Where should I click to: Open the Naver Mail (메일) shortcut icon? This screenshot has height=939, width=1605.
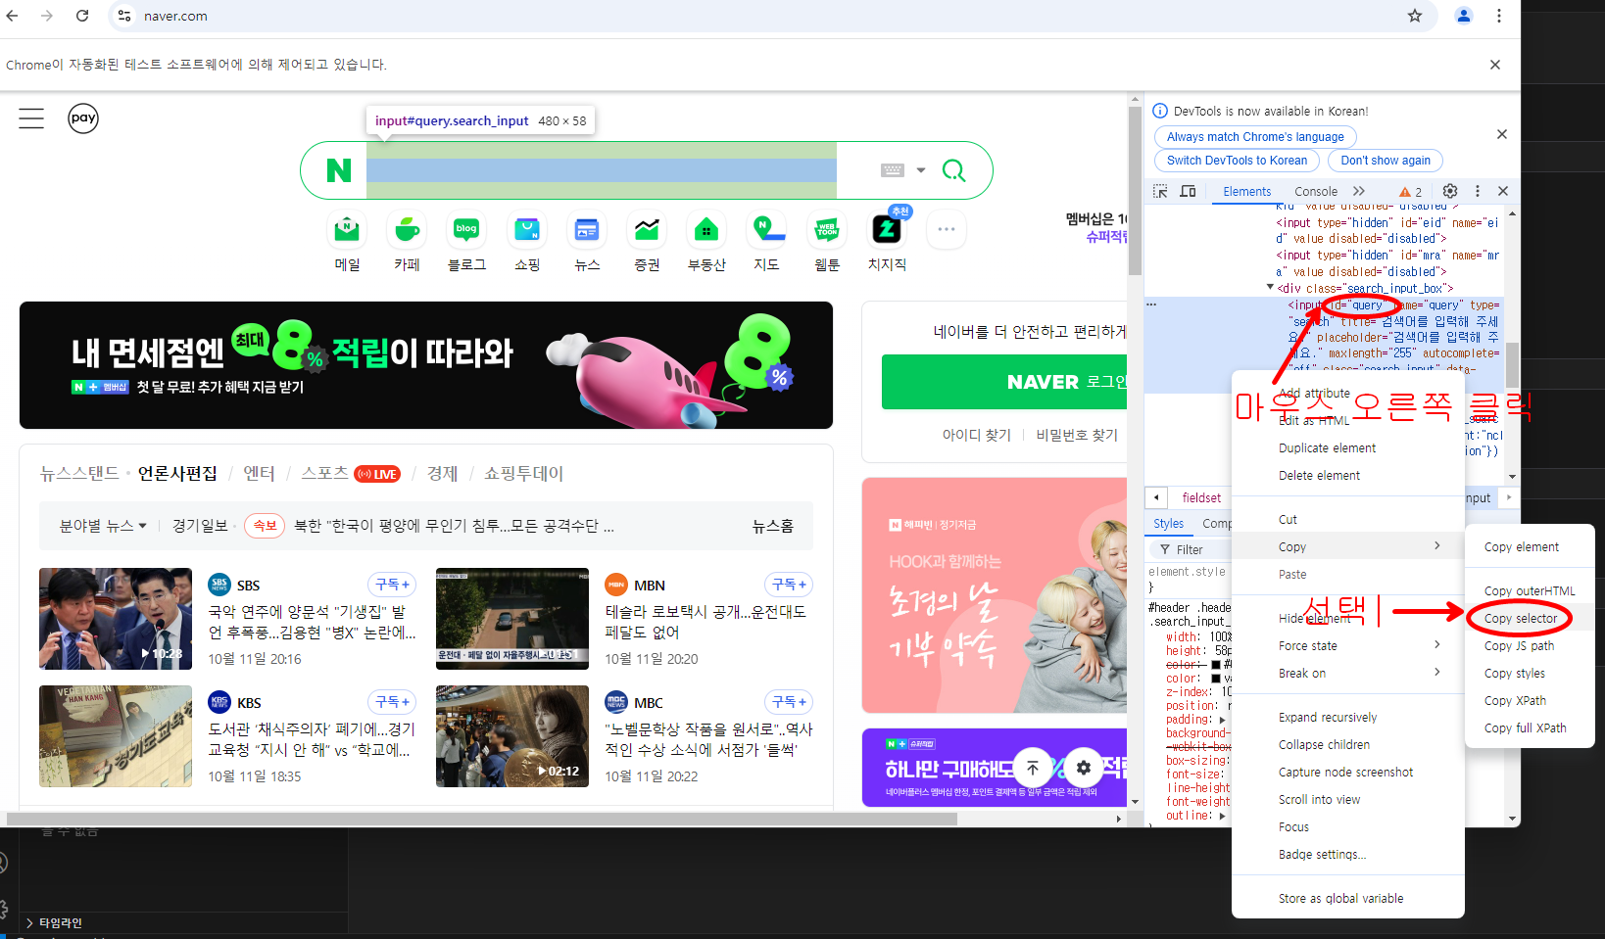tap(347, 230)
